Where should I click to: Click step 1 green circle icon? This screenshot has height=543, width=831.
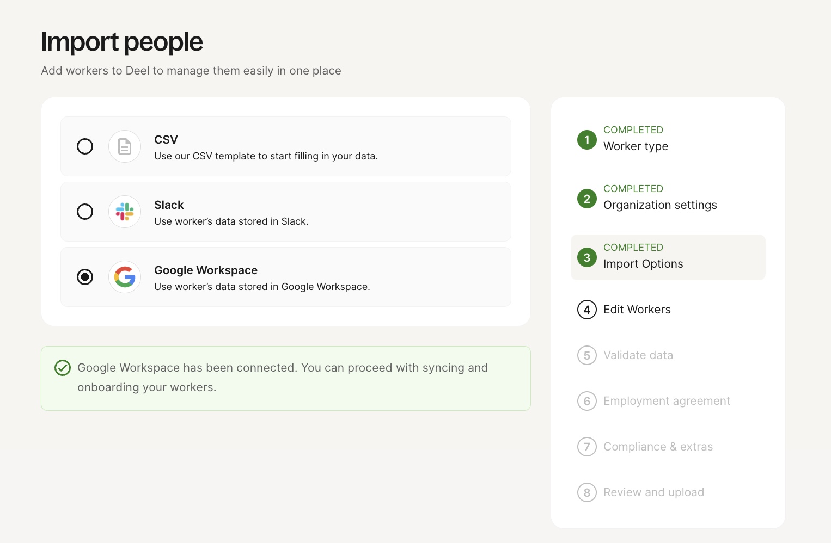pos(587,140)
